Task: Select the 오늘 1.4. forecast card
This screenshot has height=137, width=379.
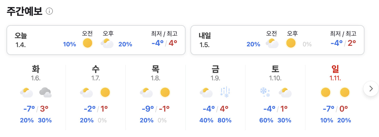Action: [96, 40]
